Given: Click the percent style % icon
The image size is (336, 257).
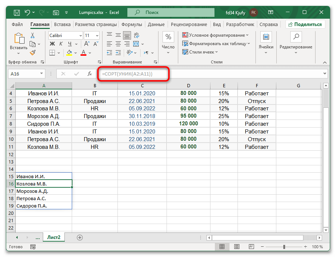Looking at the screenshot, I should coord(168,37).
